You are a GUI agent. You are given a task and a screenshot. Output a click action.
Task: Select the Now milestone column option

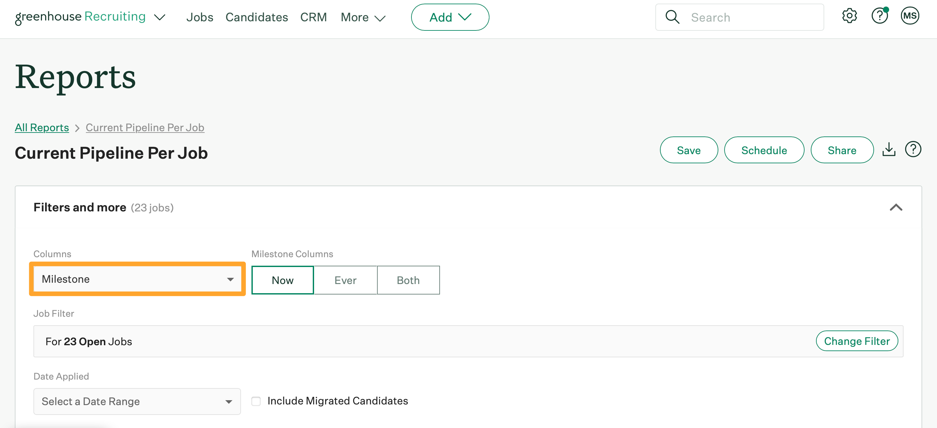coord(282,280)
